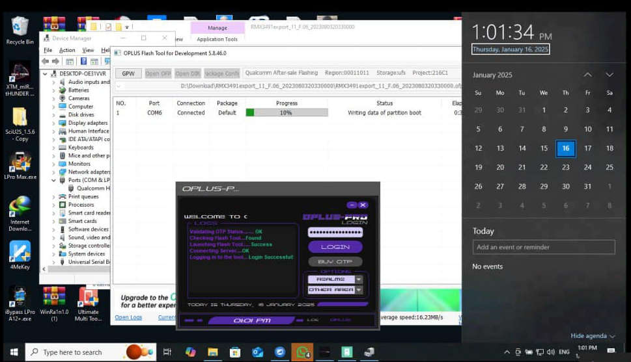Click the volume icon in system tray
The height and width of the screenshot is (362, 631).
point(550,352)
